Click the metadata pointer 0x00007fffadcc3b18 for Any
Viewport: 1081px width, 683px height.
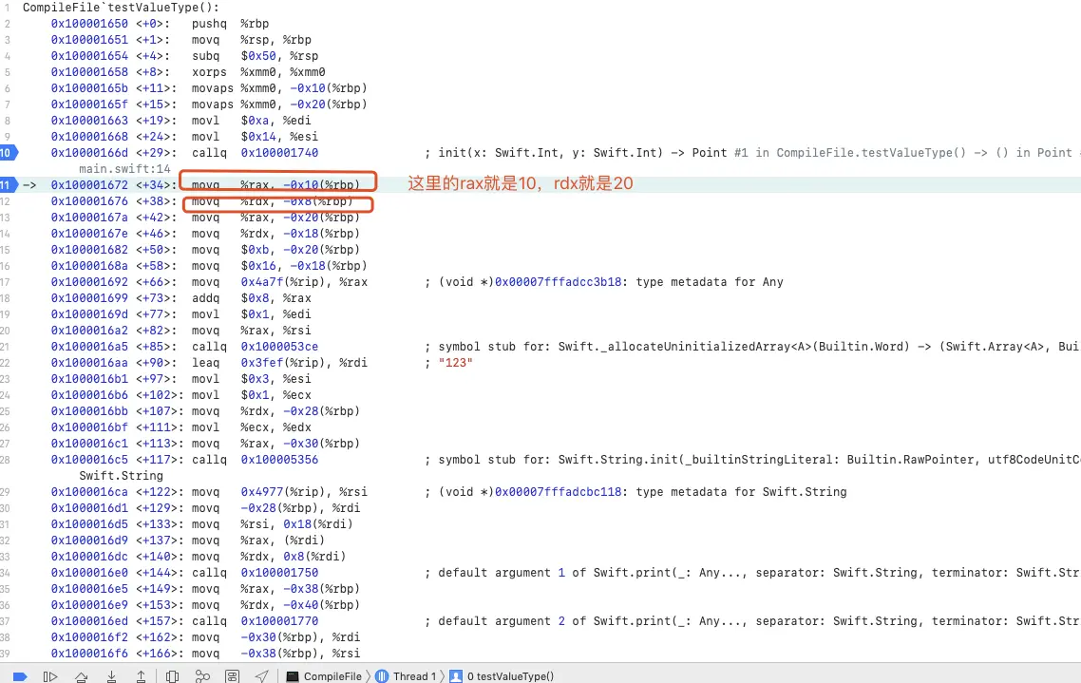click(x=559, y=282)
